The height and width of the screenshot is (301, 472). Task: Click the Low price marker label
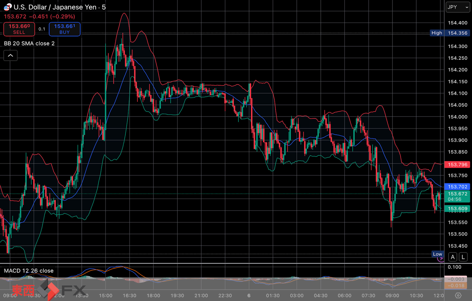click(437, 254)
